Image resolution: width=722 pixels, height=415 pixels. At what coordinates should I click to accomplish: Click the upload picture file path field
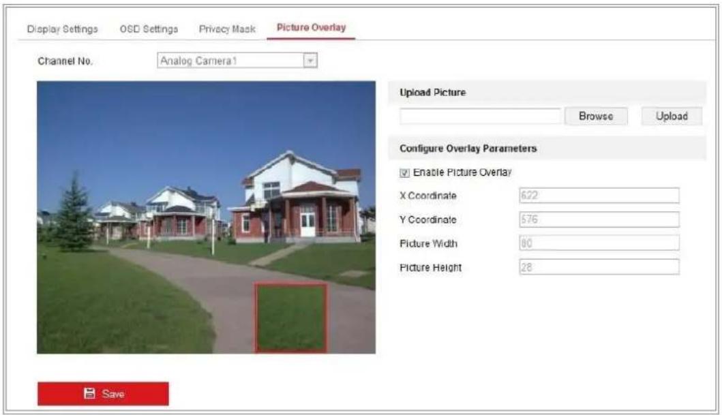480,116
